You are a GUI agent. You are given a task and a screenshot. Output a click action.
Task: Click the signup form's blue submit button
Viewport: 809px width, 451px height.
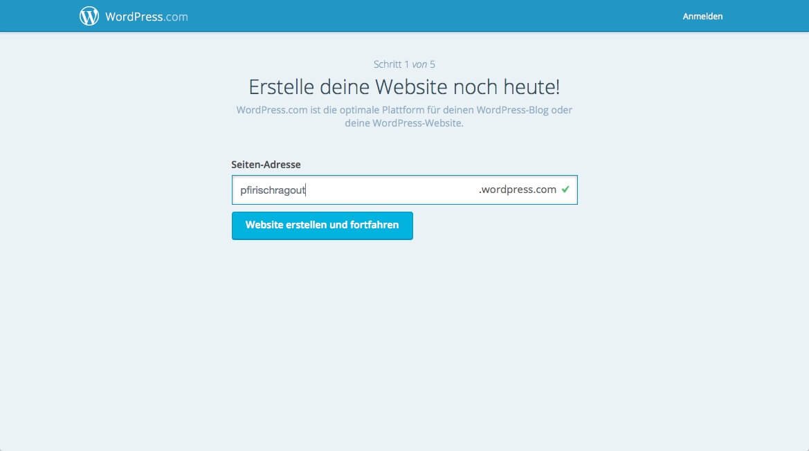[322, 225]
